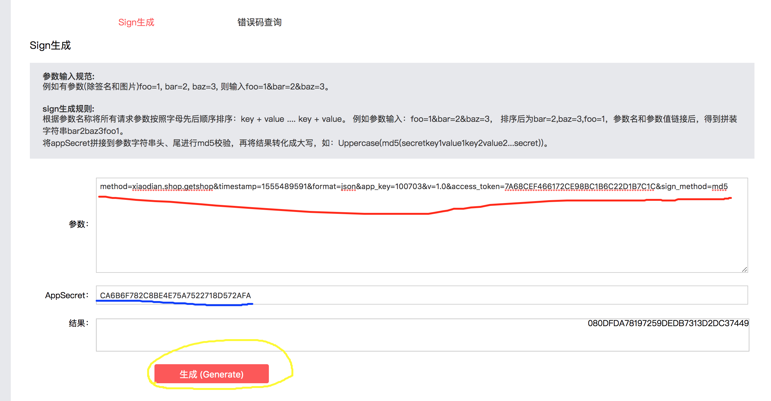
Task: Open the 错误码查询 tab
Action: (x=259, y=22)
